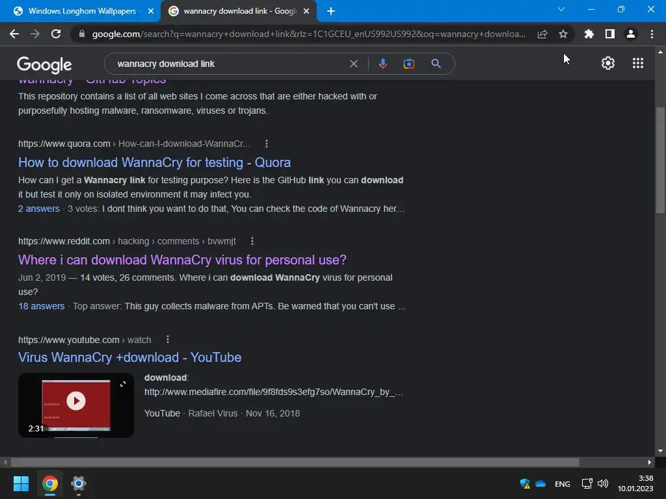Open Reddit Where i can download link
This screenshot has width=666, height=499.
pyautogui.click(x=182, y=260)
